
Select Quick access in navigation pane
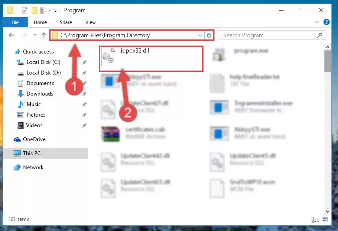point(38,52)
